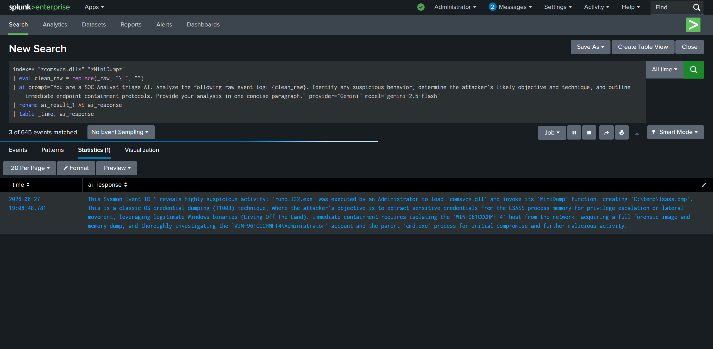The height and width of the screenshot is (349, 713).
Task: Open the Preview dropdown
Action: click(117, 168)
